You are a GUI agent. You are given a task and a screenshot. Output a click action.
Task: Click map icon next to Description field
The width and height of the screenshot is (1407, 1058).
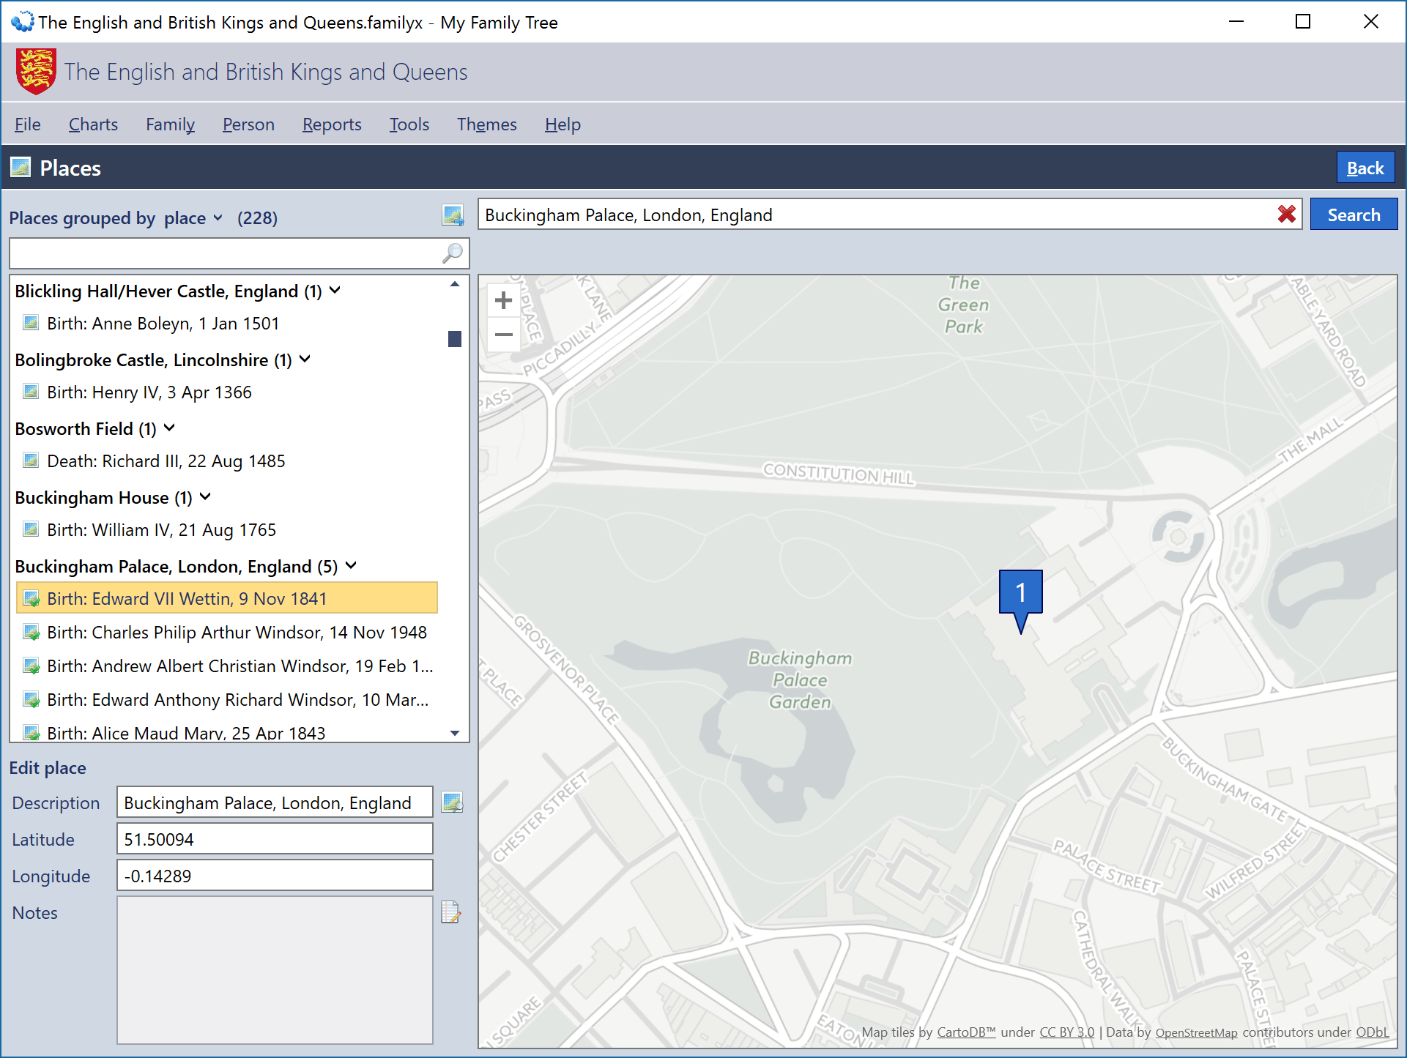(452, 802)
